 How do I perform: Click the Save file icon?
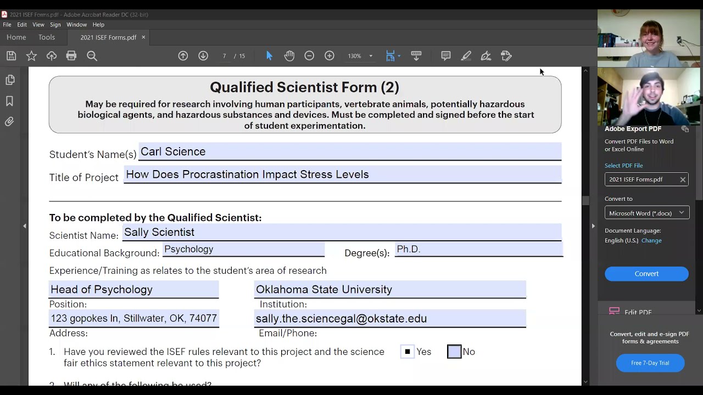point(11,55)
